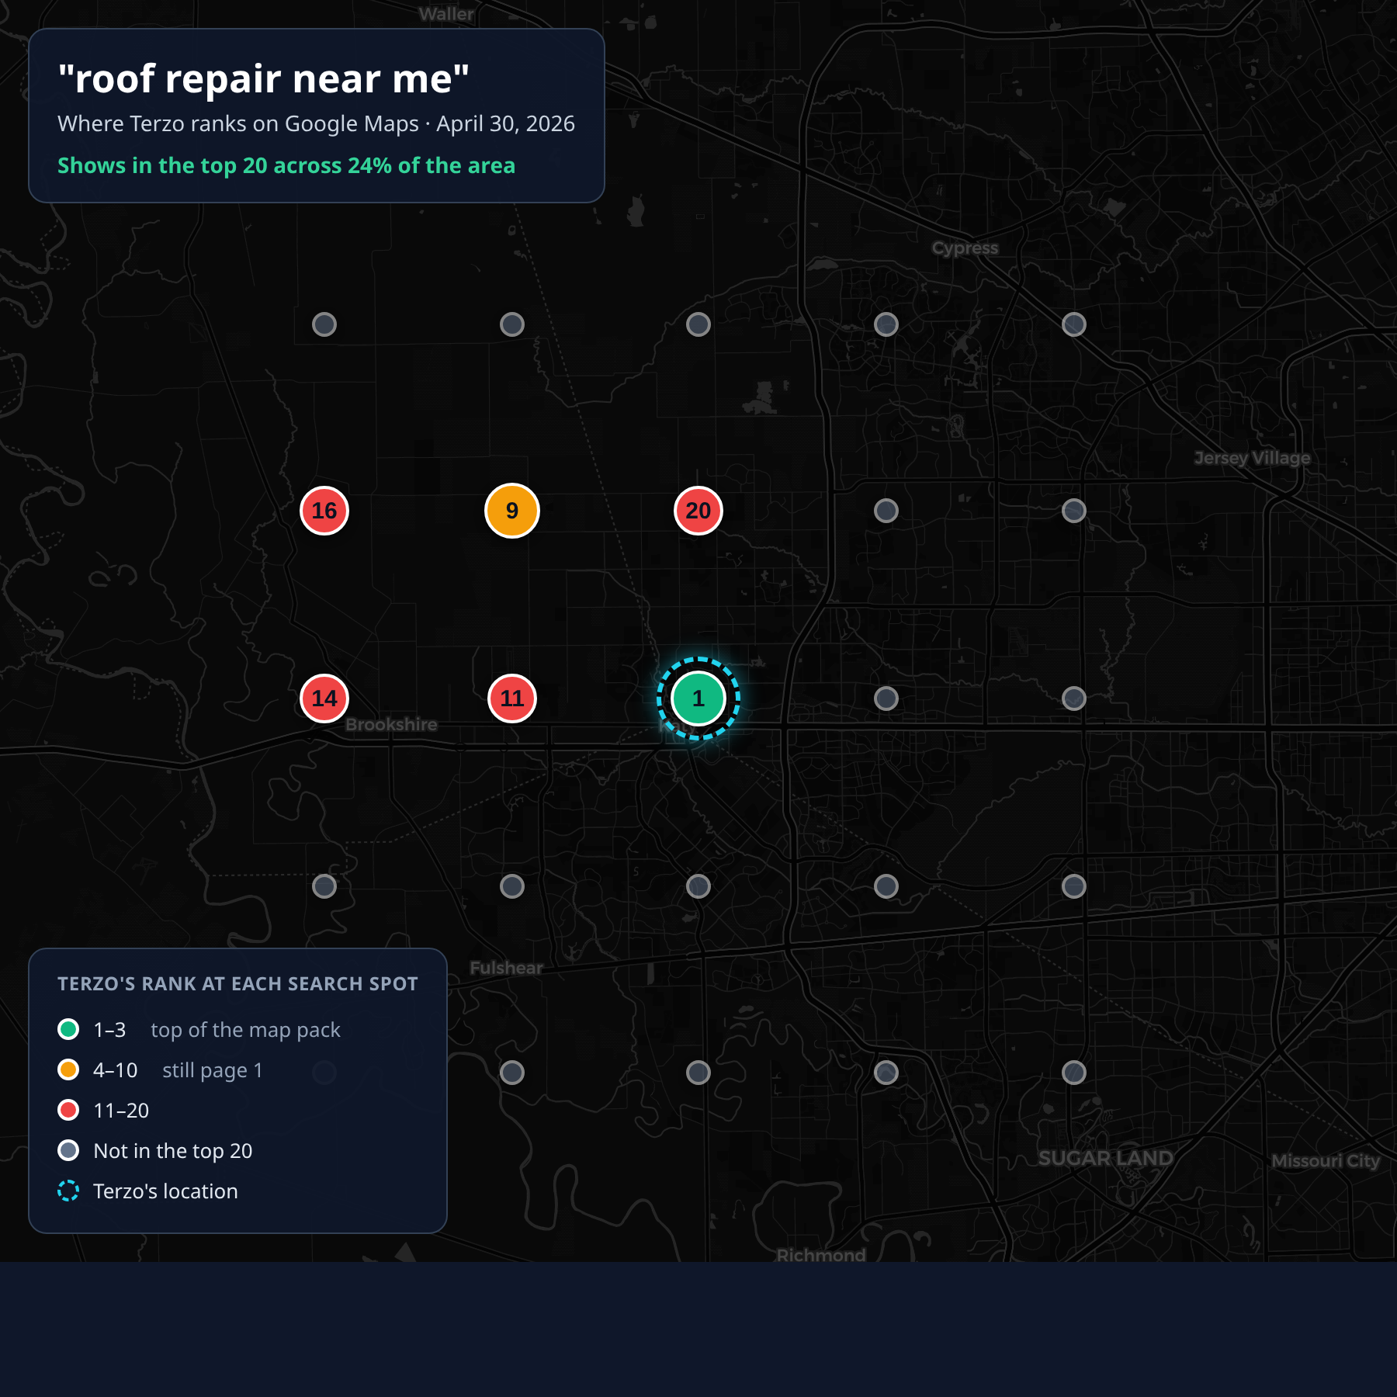Click the green rank 1 marker
1397x1397 pixels.
coord(698,698)
